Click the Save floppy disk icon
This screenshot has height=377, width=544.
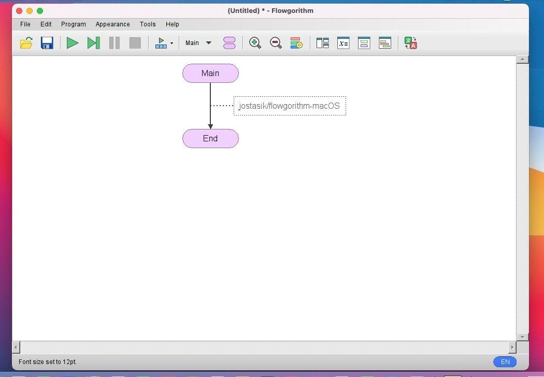47,43
